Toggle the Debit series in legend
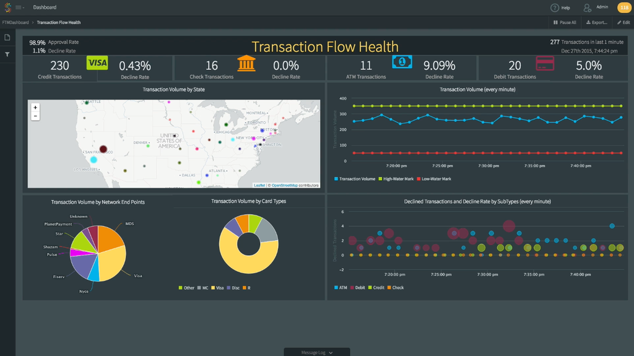 pyautogui.click(x=359, y=288)
